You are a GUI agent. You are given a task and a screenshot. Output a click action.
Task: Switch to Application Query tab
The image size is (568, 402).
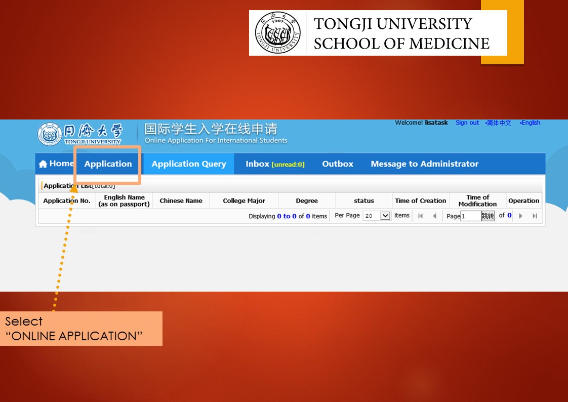point(189,164)
